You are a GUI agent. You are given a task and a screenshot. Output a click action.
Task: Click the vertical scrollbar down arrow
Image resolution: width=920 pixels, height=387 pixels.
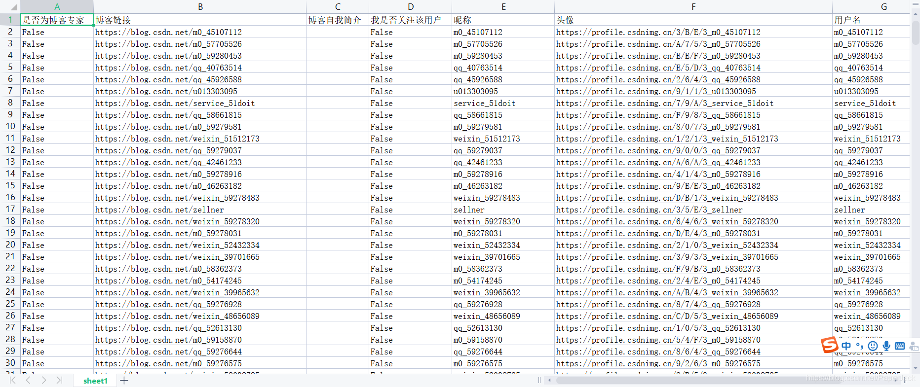coord(916,368)
